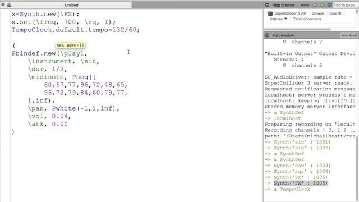Expand the Indexes dropdown

pyautogui.click(x=278, y=19)
